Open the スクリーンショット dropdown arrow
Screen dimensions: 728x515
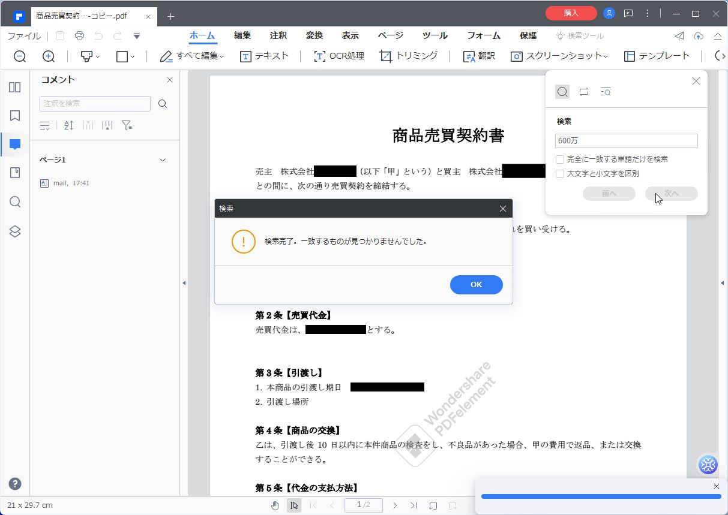point(606,56)
